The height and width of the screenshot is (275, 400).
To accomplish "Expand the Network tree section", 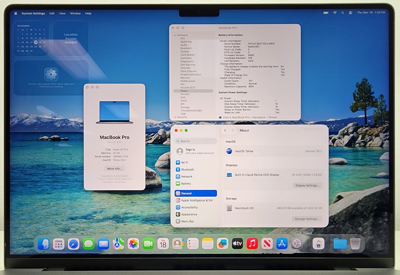I will click(x=175, y=117).
